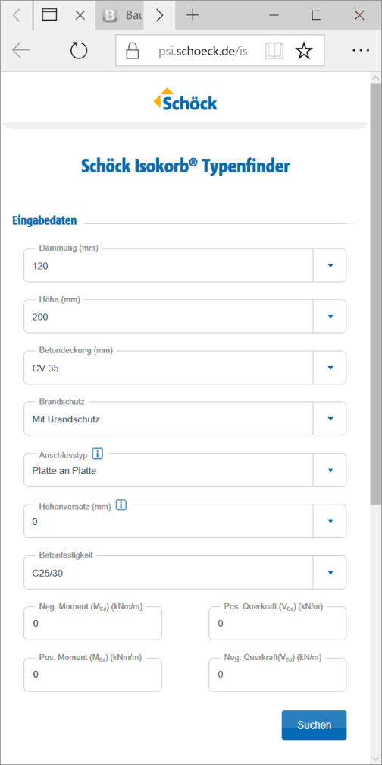Open the Brandschutz dropdown

[x=185, y=419]
